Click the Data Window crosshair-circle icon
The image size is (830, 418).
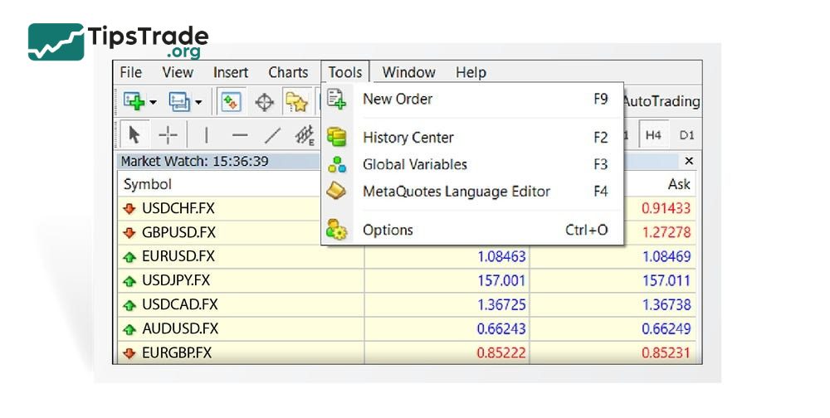pyautogui.click(x=264, y=102)
